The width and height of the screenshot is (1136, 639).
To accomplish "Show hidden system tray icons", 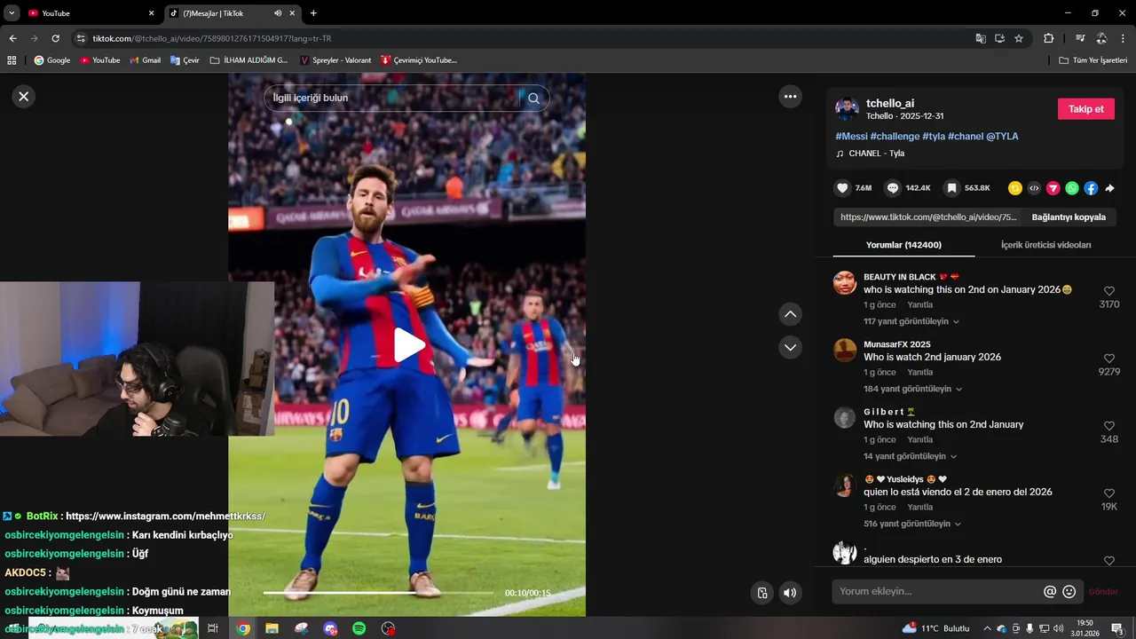I will click(987, 628).
